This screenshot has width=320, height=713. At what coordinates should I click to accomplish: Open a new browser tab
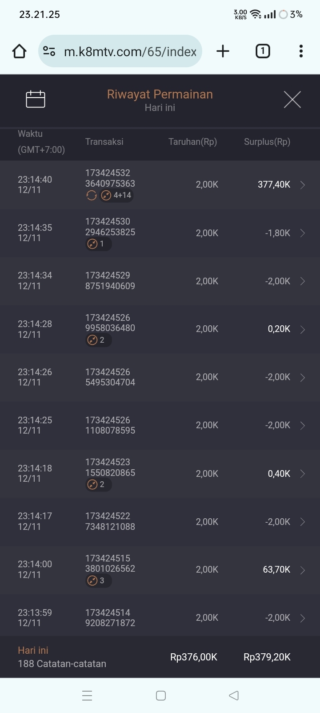point(223,51)
